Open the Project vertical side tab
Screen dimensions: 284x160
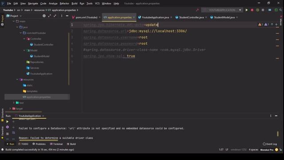pos(2,20)
